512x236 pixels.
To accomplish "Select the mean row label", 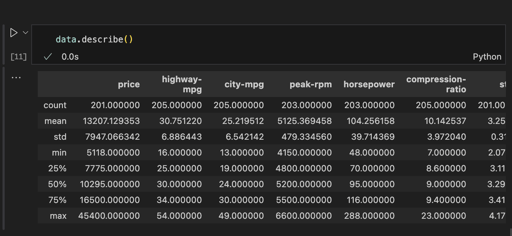I will point(55,121).
